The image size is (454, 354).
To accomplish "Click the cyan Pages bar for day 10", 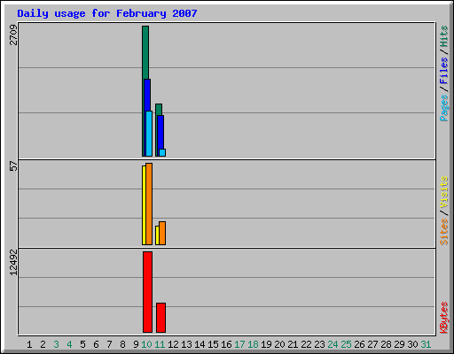I will (x=149, y=134).
